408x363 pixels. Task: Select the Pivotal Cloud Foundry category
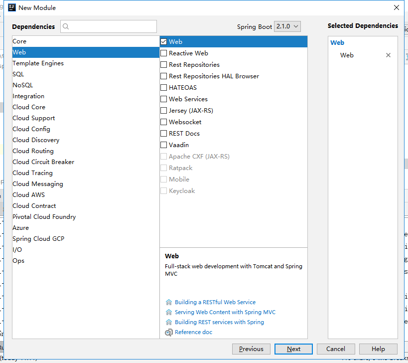click(x=86, y=217)
